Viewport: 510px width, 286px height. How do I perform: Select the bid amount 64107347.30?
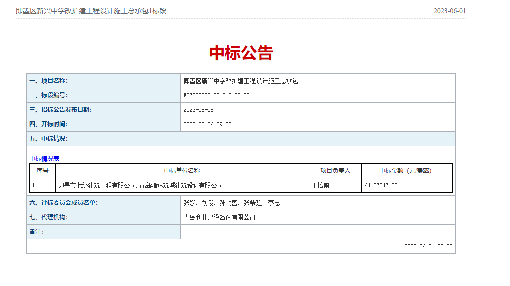[381, 185]
